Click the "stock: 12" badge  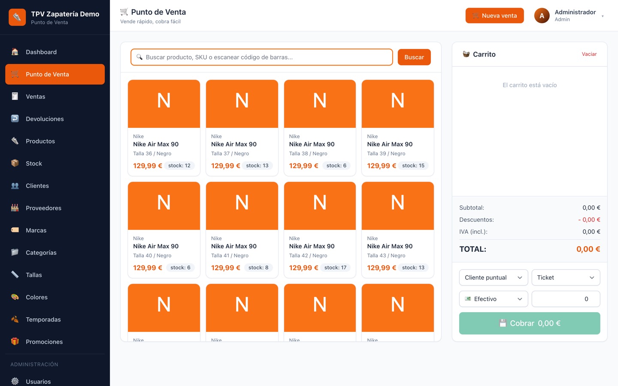tap(179, 166)
